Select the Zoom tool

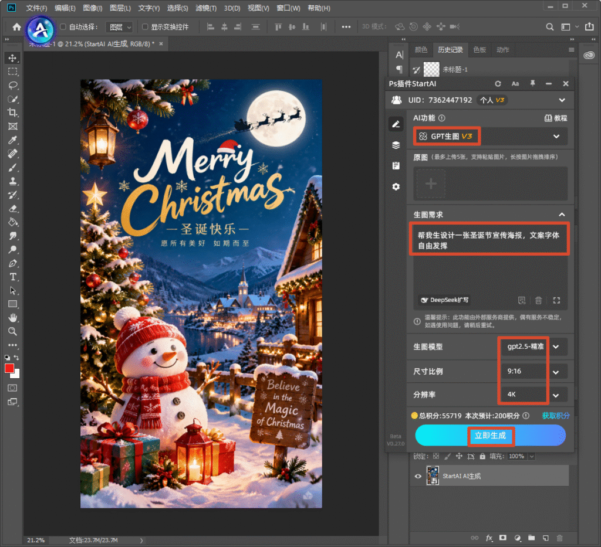13,331
